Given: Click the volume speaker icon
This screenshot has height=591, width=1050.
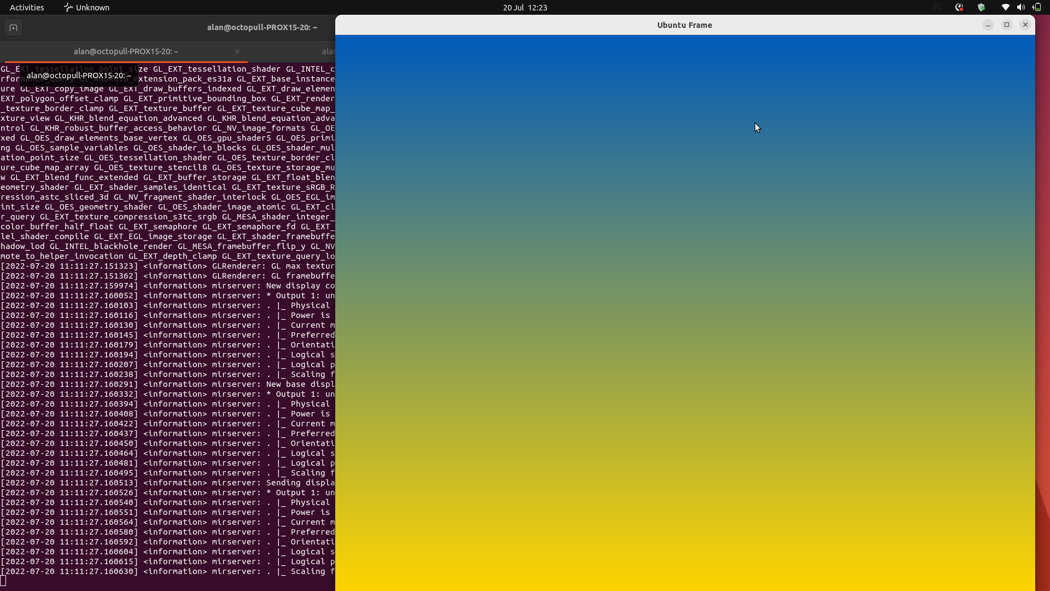Looking at the screenshot, I should tap(1020, 8).
